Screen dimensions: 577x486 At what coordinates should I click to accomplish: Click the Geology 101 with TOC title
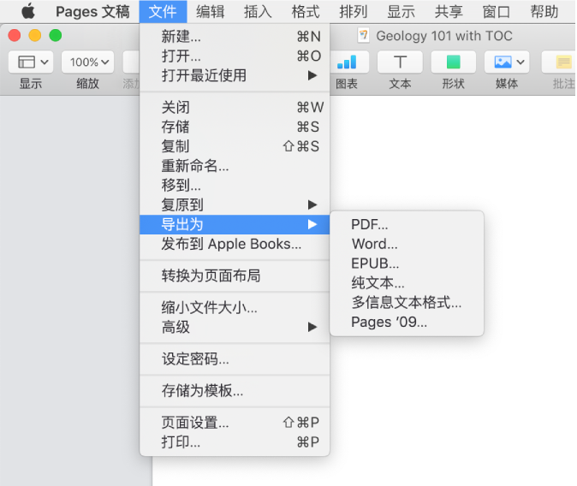[x=444, y=36]
